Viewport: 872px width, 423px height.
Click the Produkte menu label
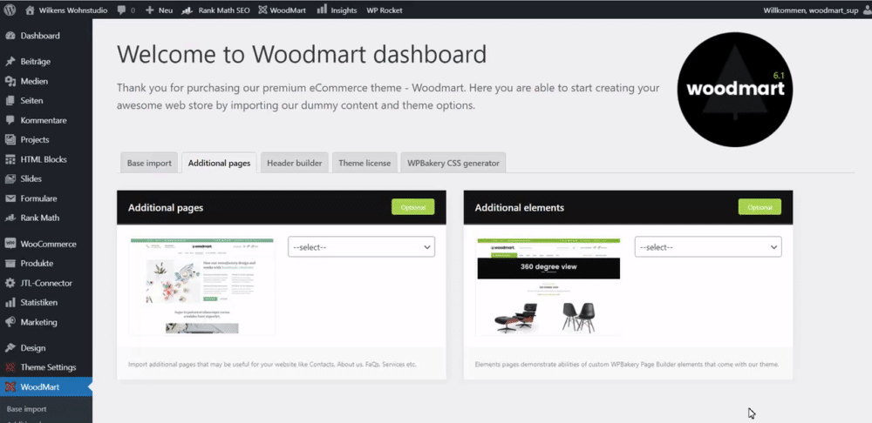click(37, 263)
